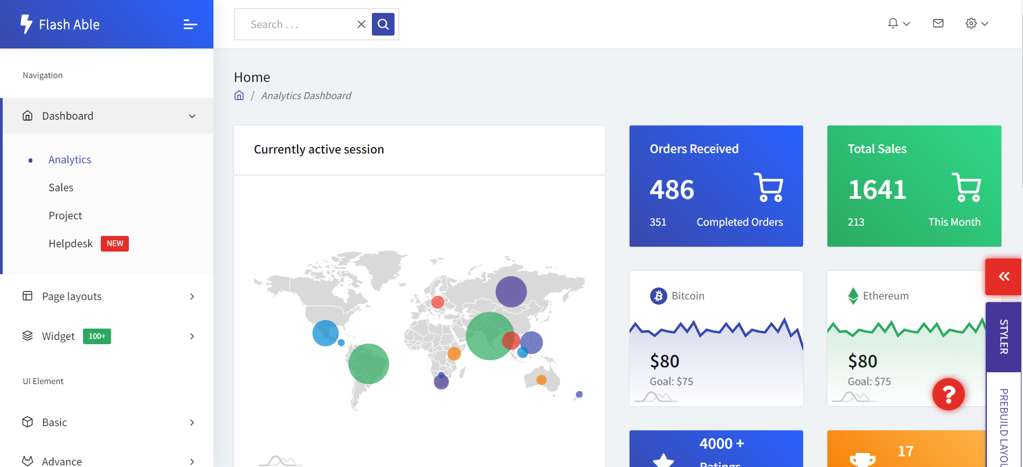
Task: Click the amCharts logo under the map
Action: pos(280,461)
